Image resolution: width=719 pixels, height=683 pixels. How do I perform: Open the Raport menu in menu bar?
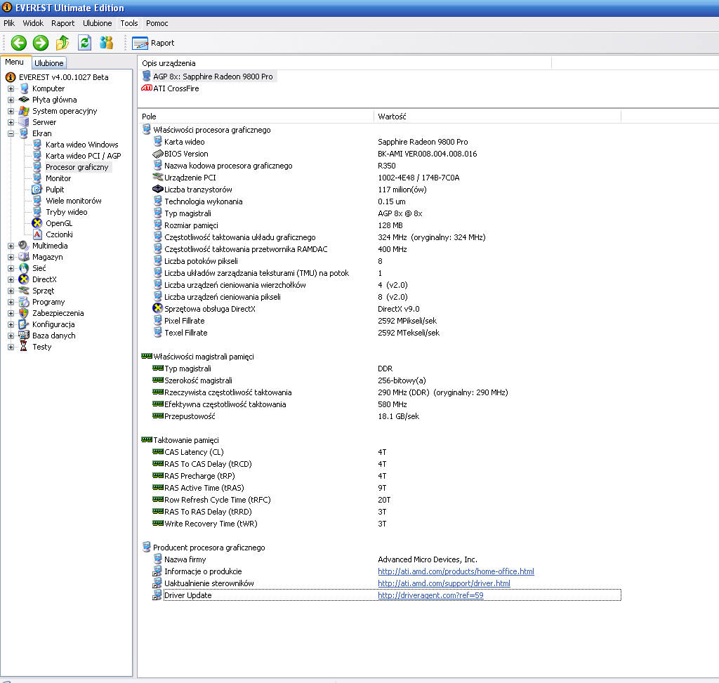(x=62, y=23)
